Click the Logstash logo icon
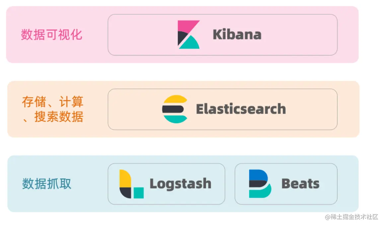 131,184
